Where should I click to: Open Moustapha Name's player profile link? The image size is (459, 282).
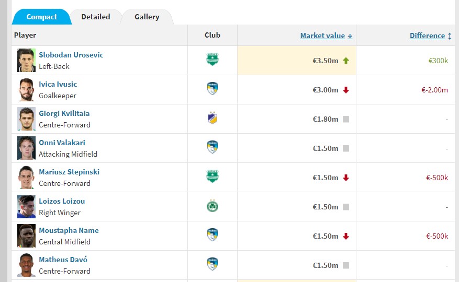[69, 230]
